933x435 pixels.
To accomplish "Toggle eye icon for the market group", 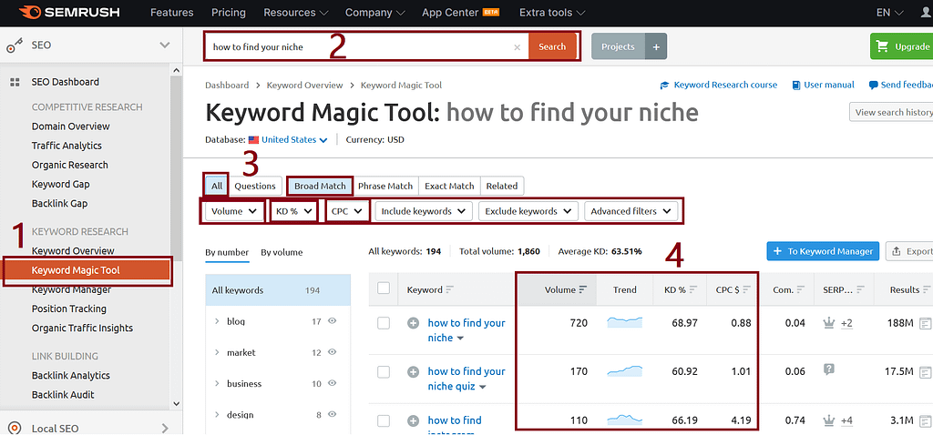I will (x=333, y=352).
